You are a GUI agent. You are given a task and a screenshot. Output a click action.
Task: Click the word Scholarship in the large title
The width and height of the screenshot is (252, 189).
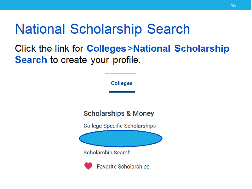coord(106,30)
